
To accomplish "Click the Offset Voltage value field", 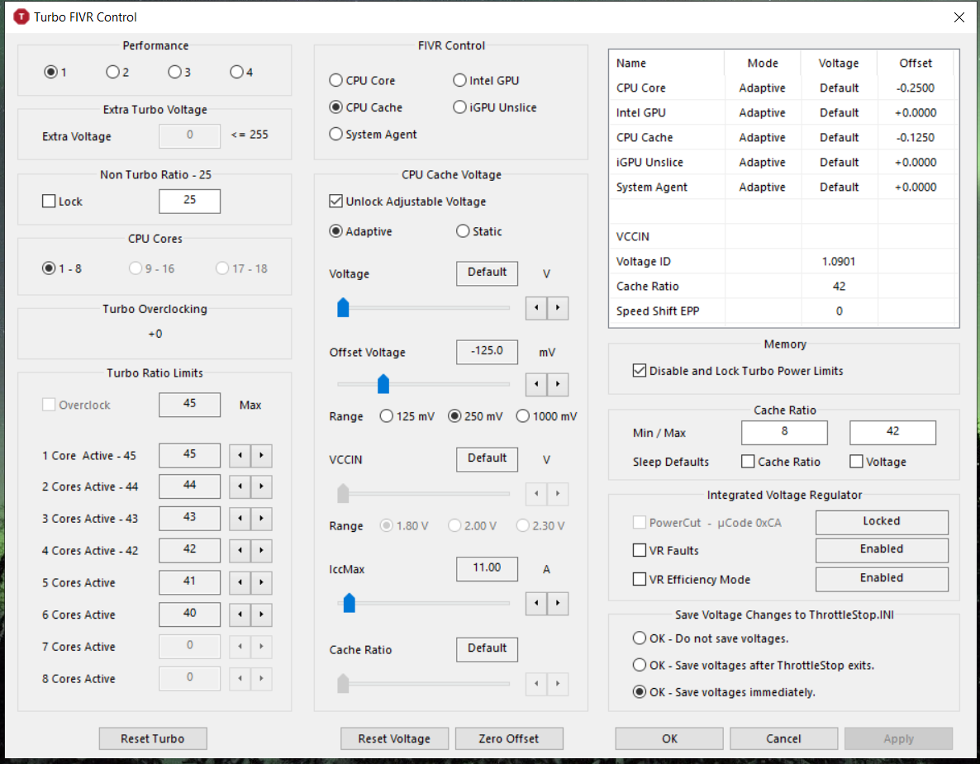I will coord(487,352).
